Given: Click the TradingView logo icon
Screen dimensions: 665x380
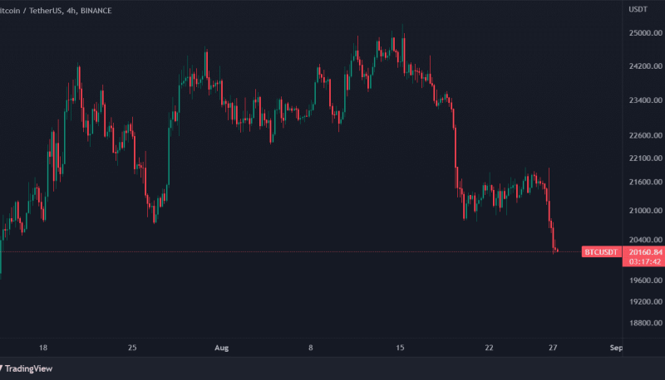Looking at the screenshot, I should pos(3,370).
